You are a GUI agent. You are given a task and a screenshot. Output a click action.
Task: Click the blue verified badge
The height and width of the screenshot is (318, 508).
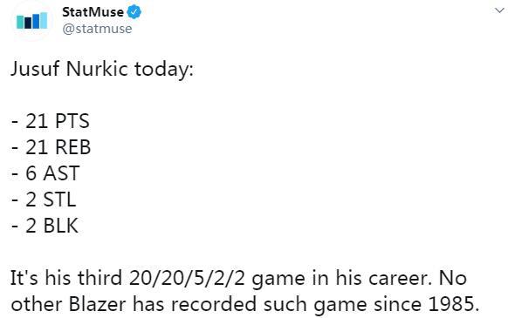tap(134, 12)
